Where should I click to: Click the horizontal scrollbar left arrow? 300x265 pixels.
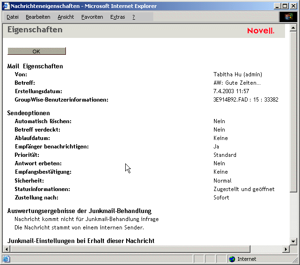[x=7, y=249]
